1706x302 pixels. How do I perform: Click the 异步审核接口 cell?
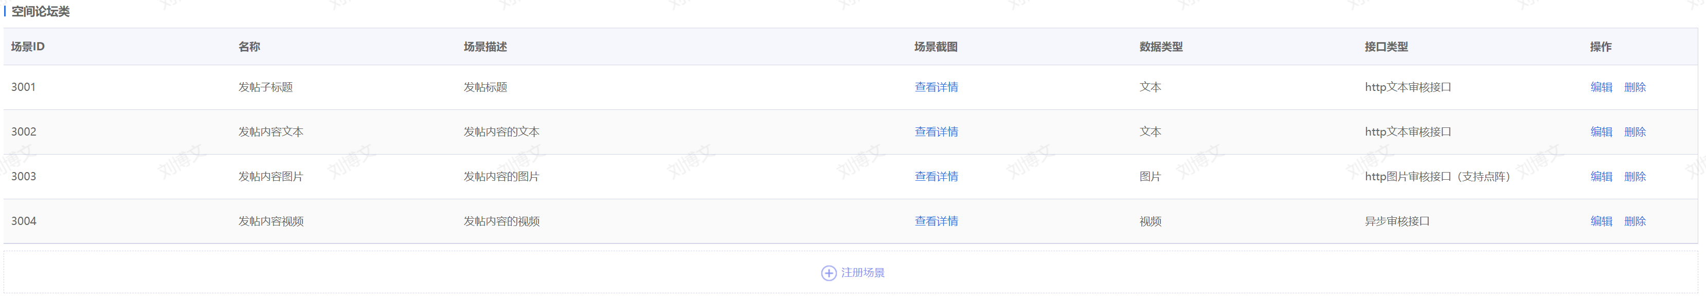pyautogui.click(x=1397, y=221)
